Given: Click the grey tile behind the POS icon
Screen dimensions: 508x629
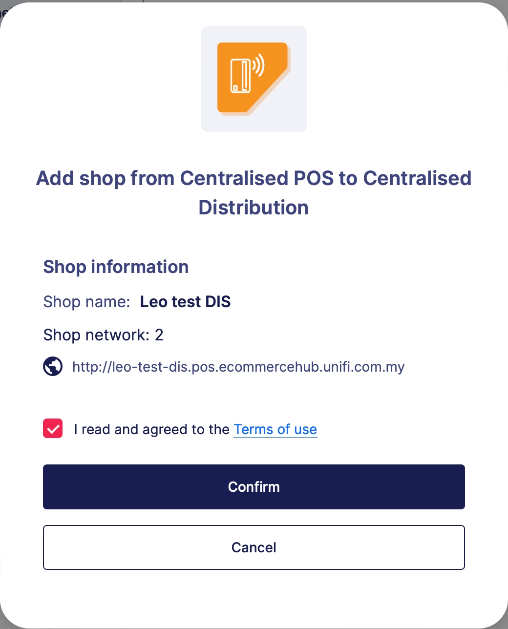Looking at the screenshot, I should (211, 121).
